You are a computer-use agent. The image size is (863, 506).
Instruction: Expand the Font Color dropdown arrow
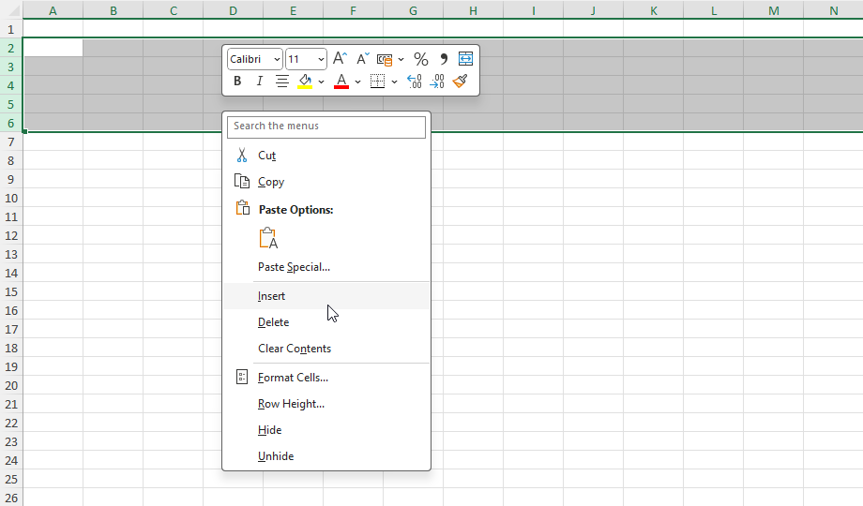coord(357,82)
